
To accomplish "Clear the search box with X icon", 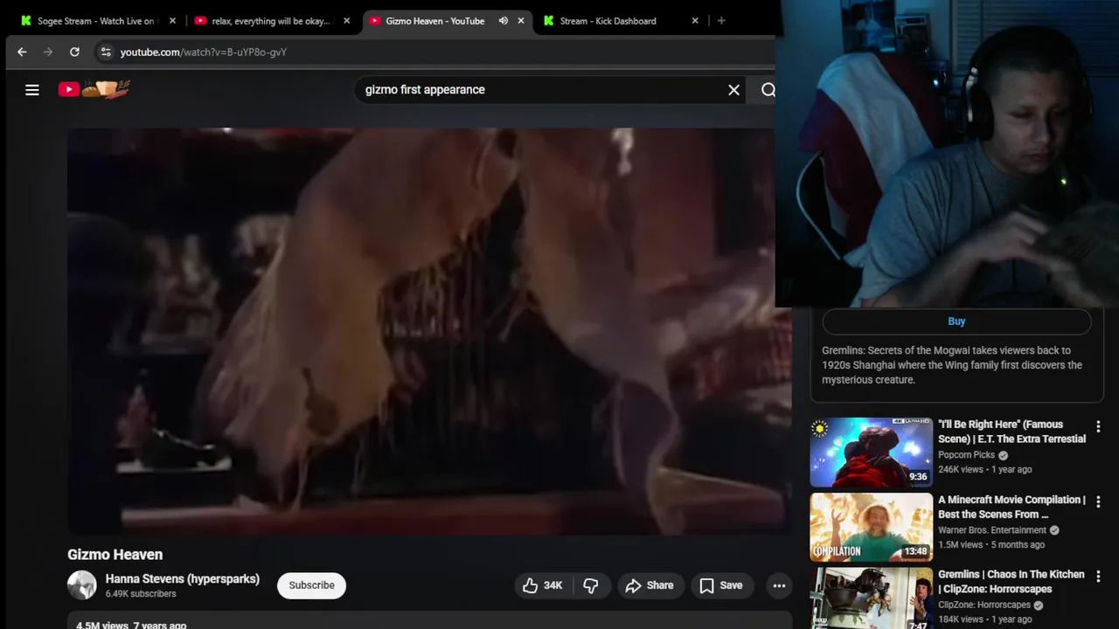I will (733, 89).
